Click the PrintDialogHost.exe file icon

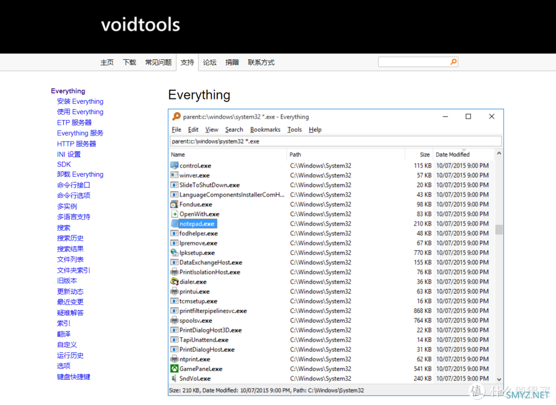pos(174,350)
